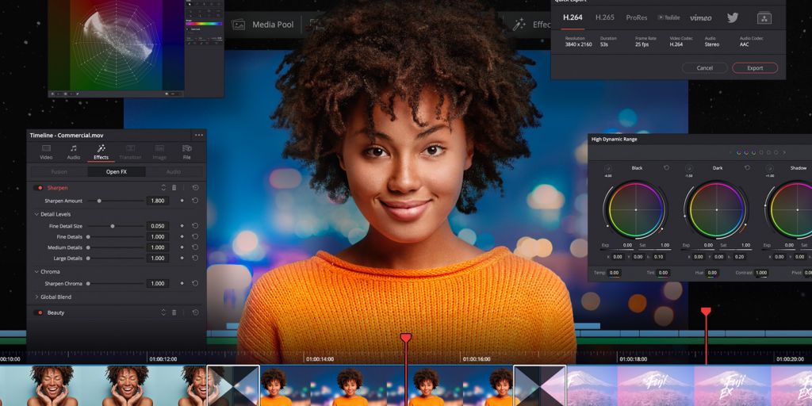Click the Export button in Quick Export
Image resolution: width=812 pixels, height=406 pixels.
tap(755, 68)
